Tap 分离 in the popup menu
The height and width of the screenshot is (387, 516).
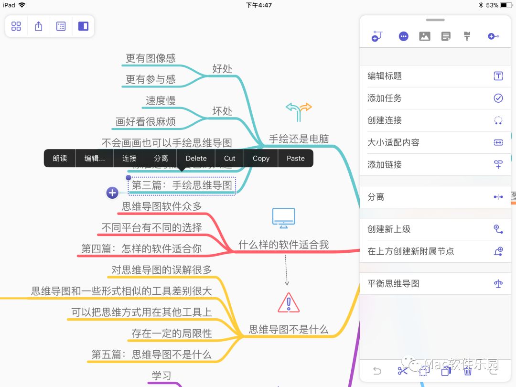coord(161,158)
